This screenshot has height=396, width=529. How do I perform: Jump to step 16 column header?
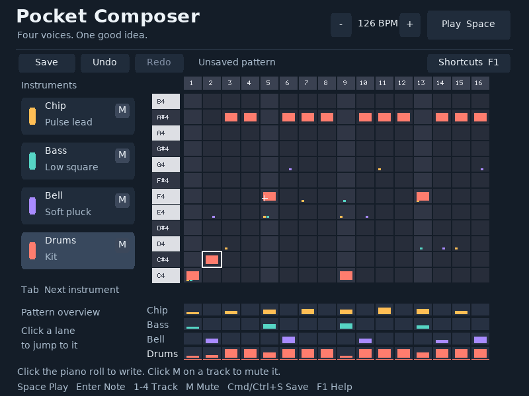point(481,83)
